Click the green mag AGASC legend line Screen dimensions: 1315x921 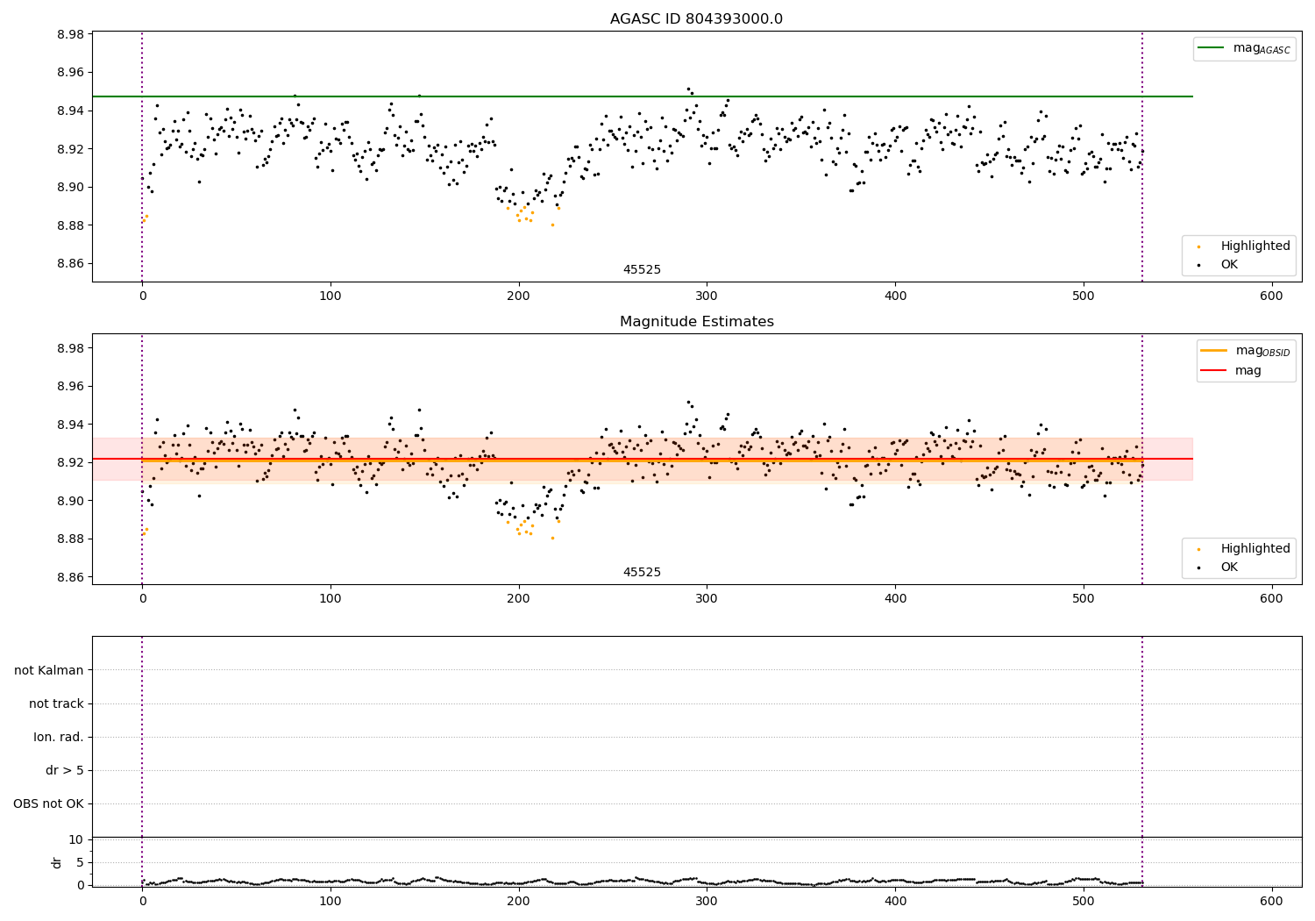click(1212, 48)
